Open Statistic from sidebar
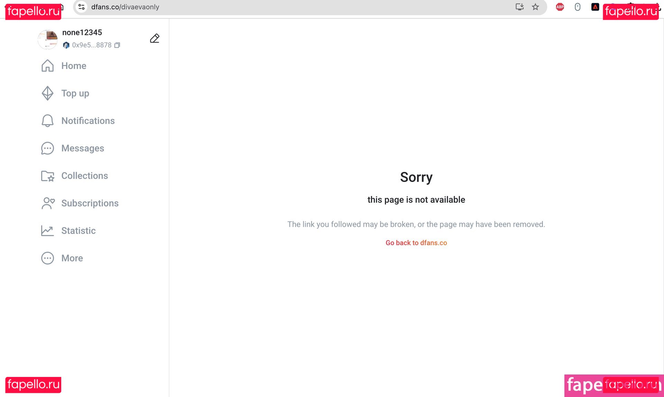 click(79, 231)
